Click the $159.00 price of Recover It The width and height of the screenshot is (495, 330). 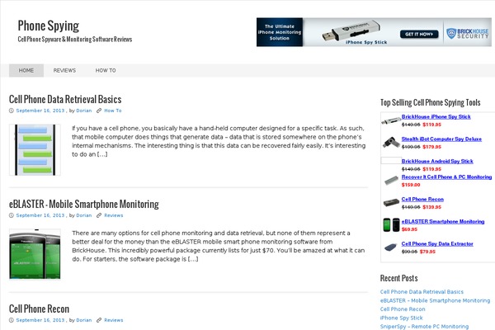[x=411, y=185]
